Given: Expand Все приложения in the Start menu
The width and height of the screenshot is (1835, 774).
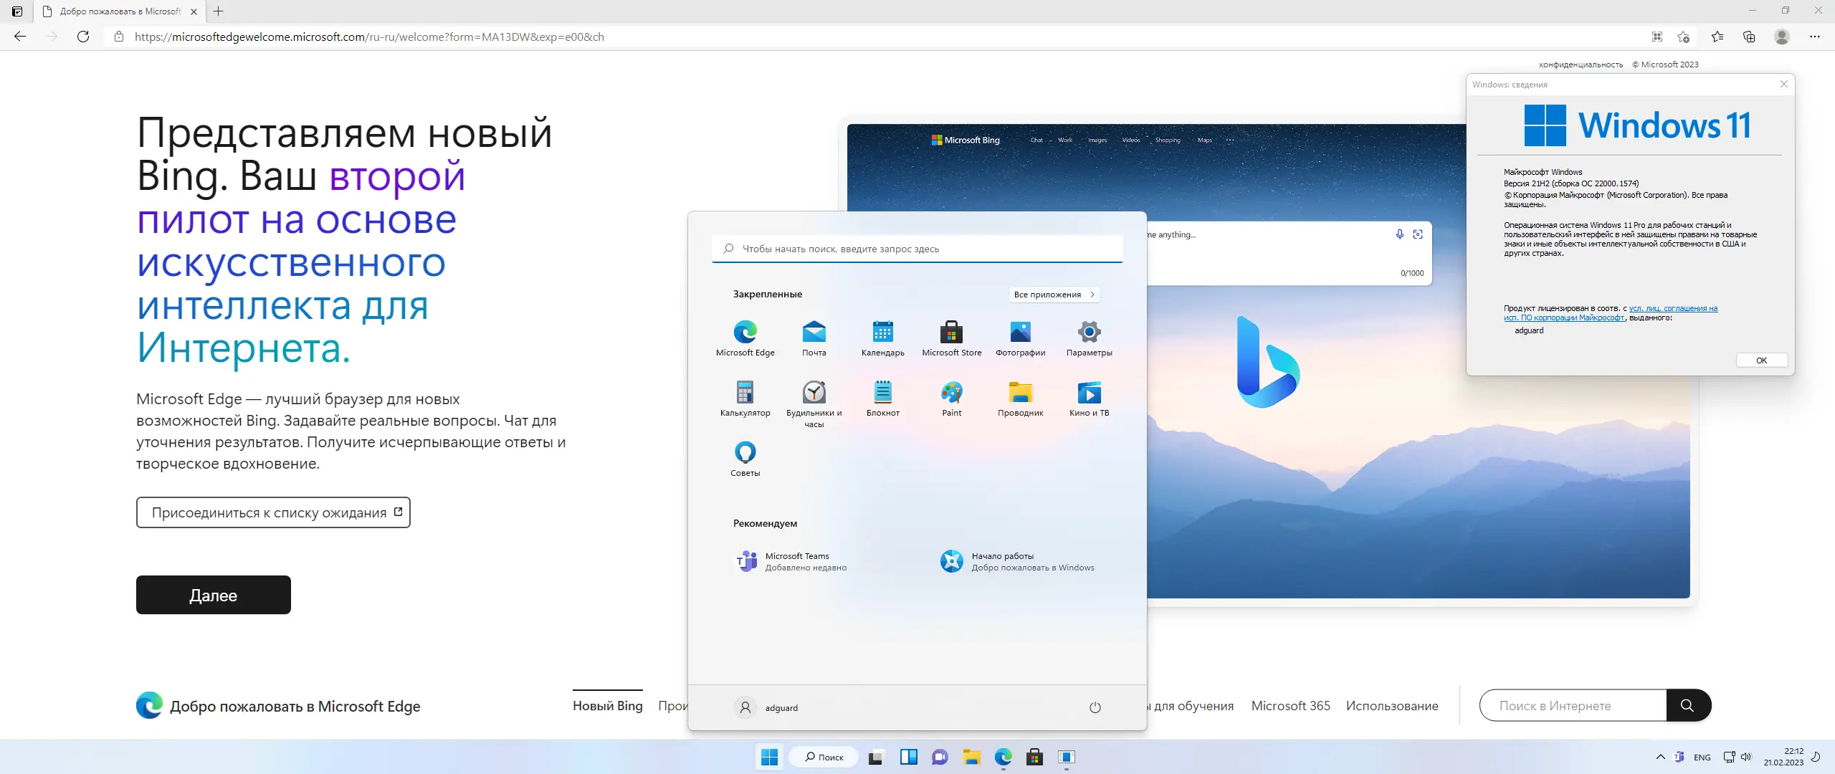Looking at the screenshot, I should click(x=1054, y=294).
